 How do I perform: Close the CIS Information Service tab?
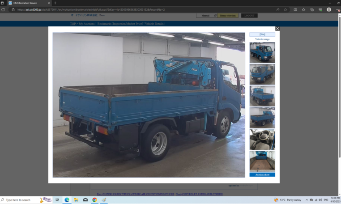(49, 3)
